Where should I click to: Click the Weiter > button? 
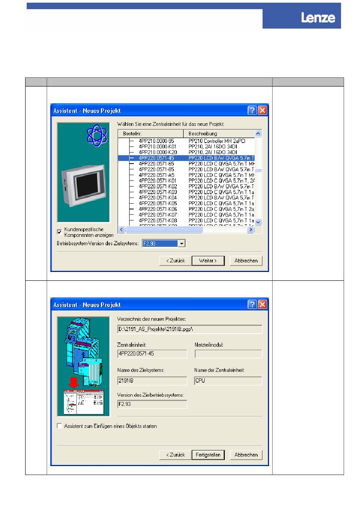pos(208,260)
